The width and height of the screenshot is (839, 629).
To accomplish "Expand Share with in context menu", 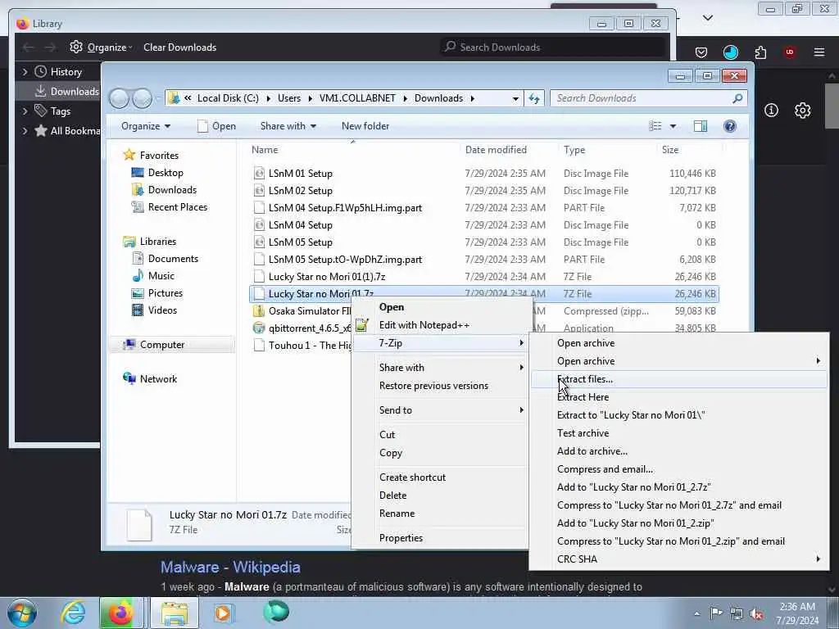I will (440, 368).
